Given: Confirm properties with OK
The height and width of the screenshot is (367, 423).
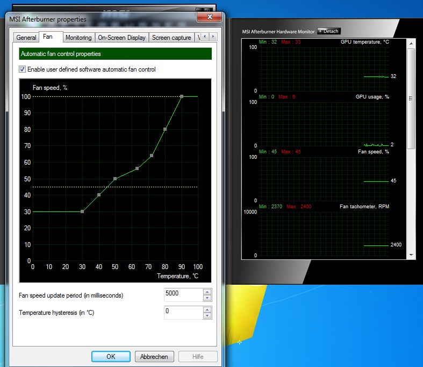Looking at the screenshot, I should pos(111,356).
